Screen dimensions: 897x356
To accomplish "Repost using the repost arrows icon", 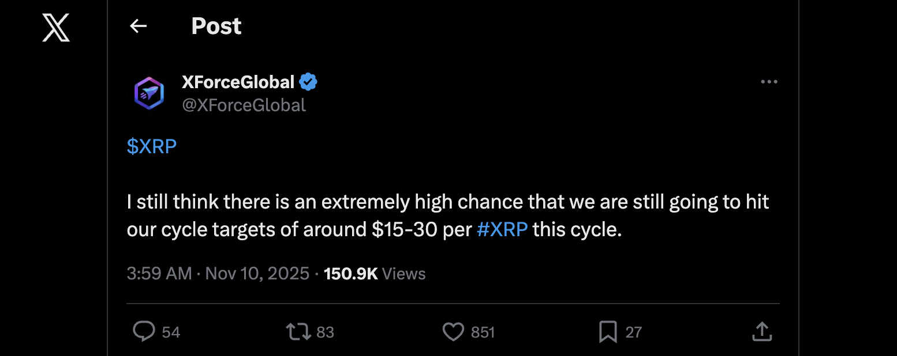I will [x=299, y=331].
